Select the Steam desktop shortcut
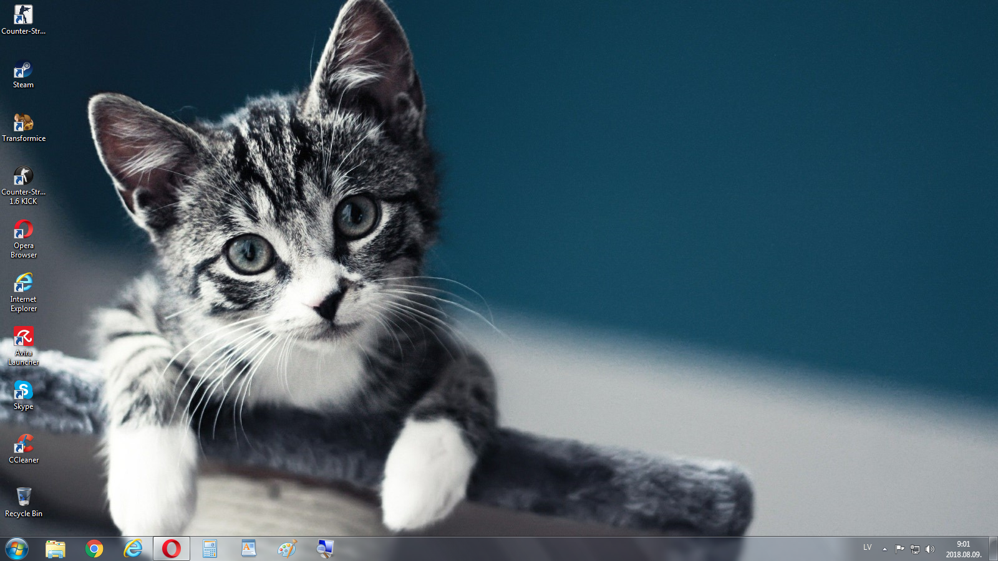998x561 pixels. tap(24, 75)
